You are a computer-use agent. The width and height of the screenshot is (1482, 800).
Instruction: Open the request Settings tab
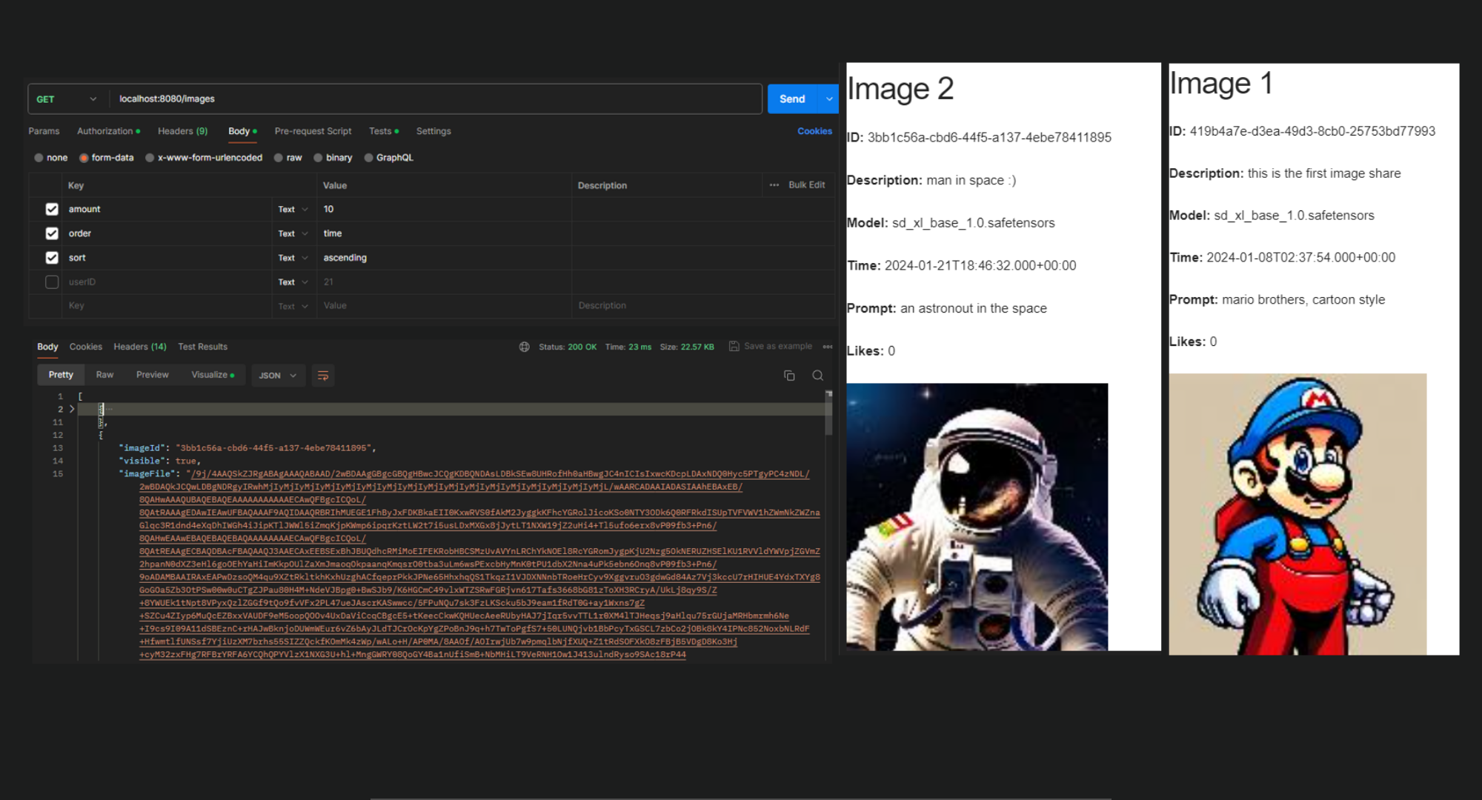[x=433, y=131]
